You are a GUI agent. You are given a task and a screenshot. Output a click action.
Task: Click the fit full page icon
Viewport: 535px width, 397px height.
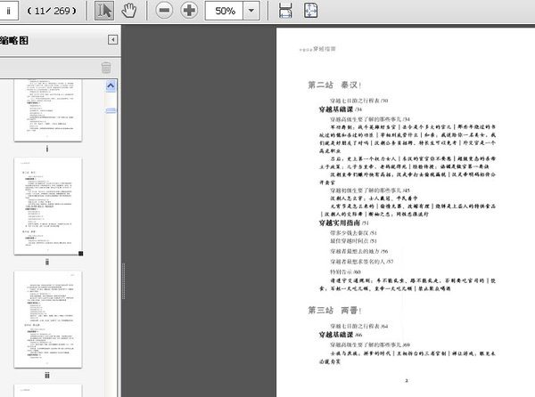[311, 11]
